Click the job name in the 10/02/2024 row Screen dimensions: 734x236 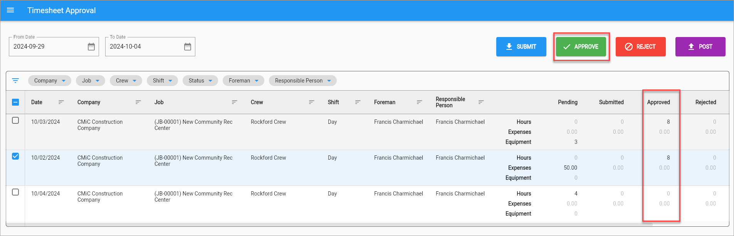193,161
